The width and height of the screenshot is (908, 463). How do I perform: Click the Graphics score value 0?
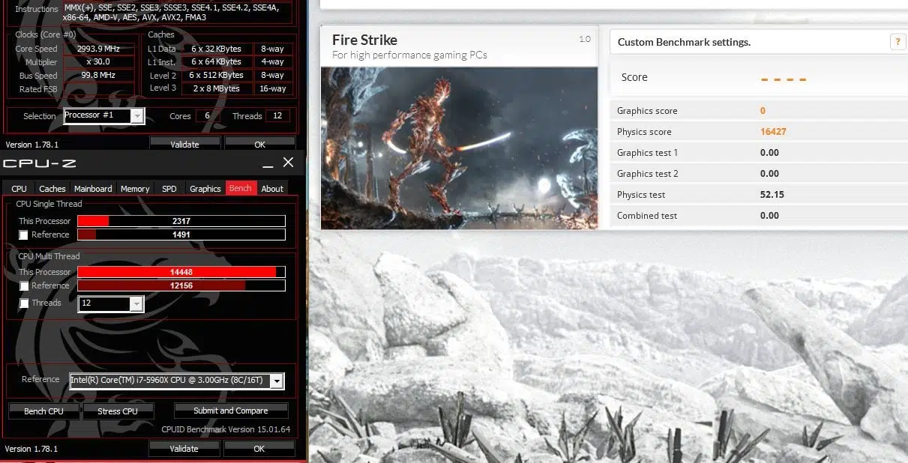click(x=763, y=110)
